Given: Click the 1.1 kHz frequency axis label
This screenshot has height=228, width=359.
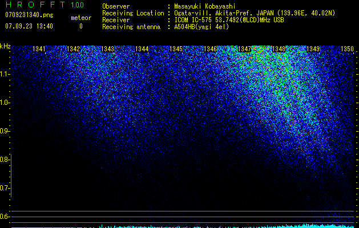Looking at the screenshot, I should tap(5, 74).
